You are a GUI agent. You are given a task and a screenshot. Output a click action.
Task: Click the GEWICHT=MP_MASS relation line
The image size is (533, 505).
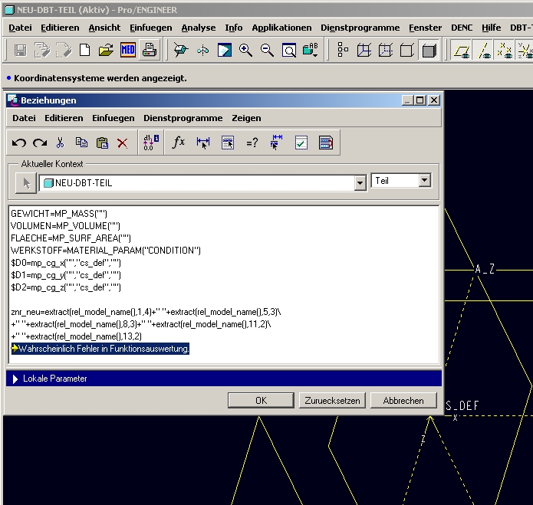(x=59, y=214)
